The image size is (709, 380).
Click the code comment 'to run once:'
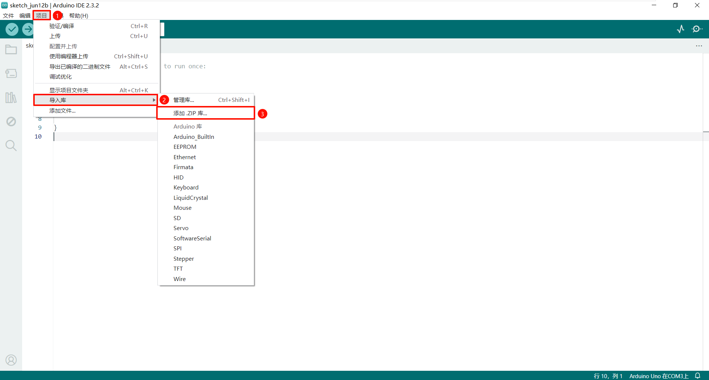tap(185, 66)
